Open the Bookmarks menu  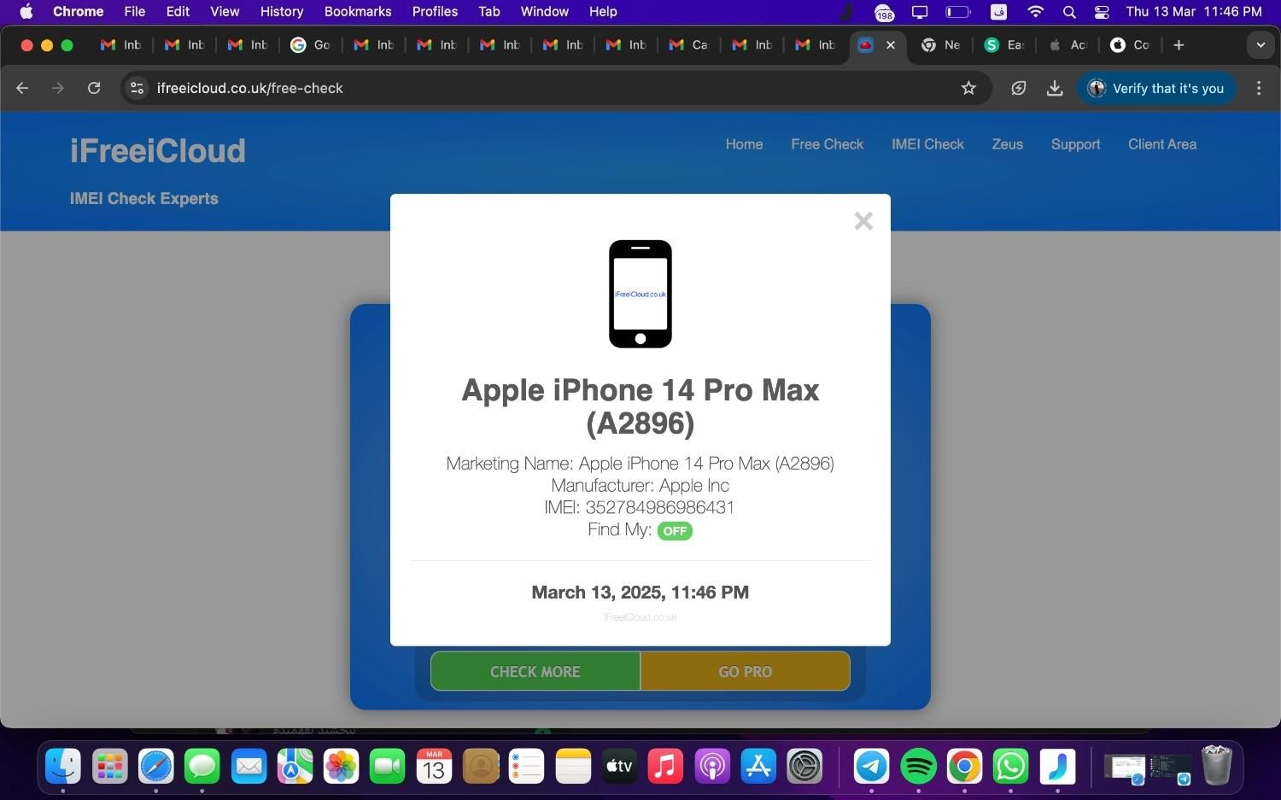pos(358,12)
